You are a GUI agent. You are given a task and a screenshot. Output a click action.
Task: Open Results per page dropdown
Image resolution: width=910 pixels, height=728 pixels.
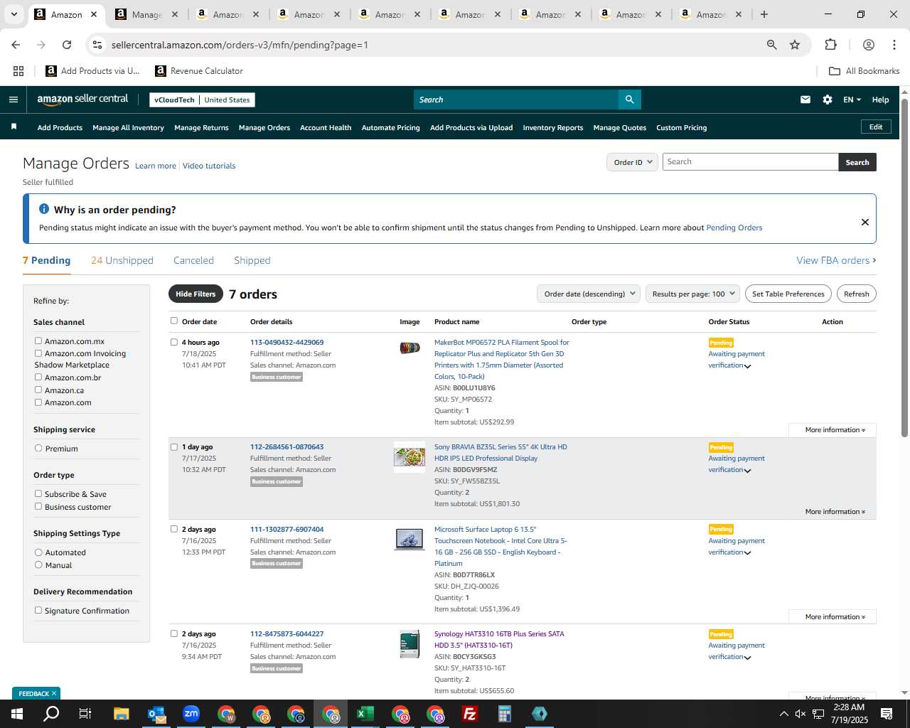(x=693, y=294)
